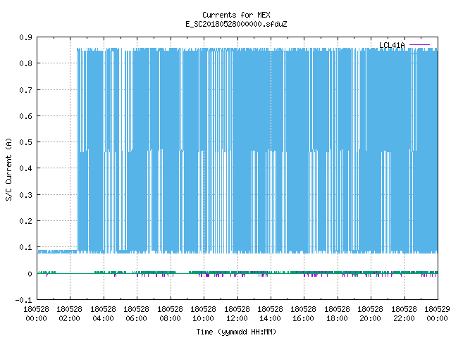Click the 0.8 y-axis tick label
The height and width of the screenshot is (338, 451).
click(x=26, y=63)
